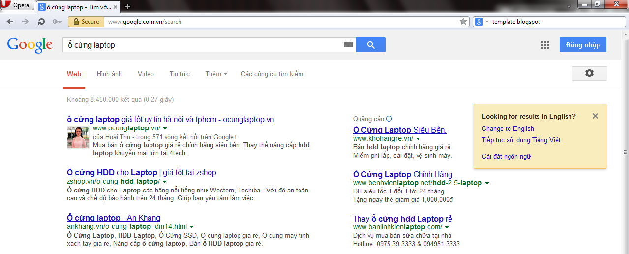The height and width of the screenshot is (254, 629).
Task: Go back with the browser back arrow
Action: (x=10, y=21)
